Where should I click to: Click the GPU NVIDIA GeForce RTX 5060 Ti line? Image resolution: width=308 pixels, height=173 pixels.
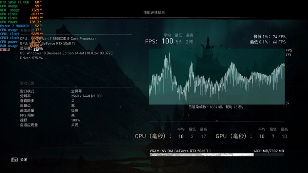(x=47, y=43)
